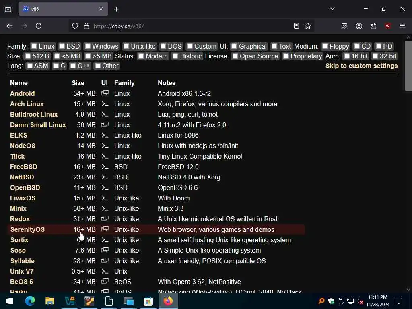Click the NetBSD 4.0 with Xorg note
This screenshot has width=412, height=309.
(189, 177)
